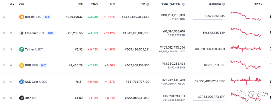Click info icon beside 流通供应量 header
277x106 pixels.
(224, 4)
